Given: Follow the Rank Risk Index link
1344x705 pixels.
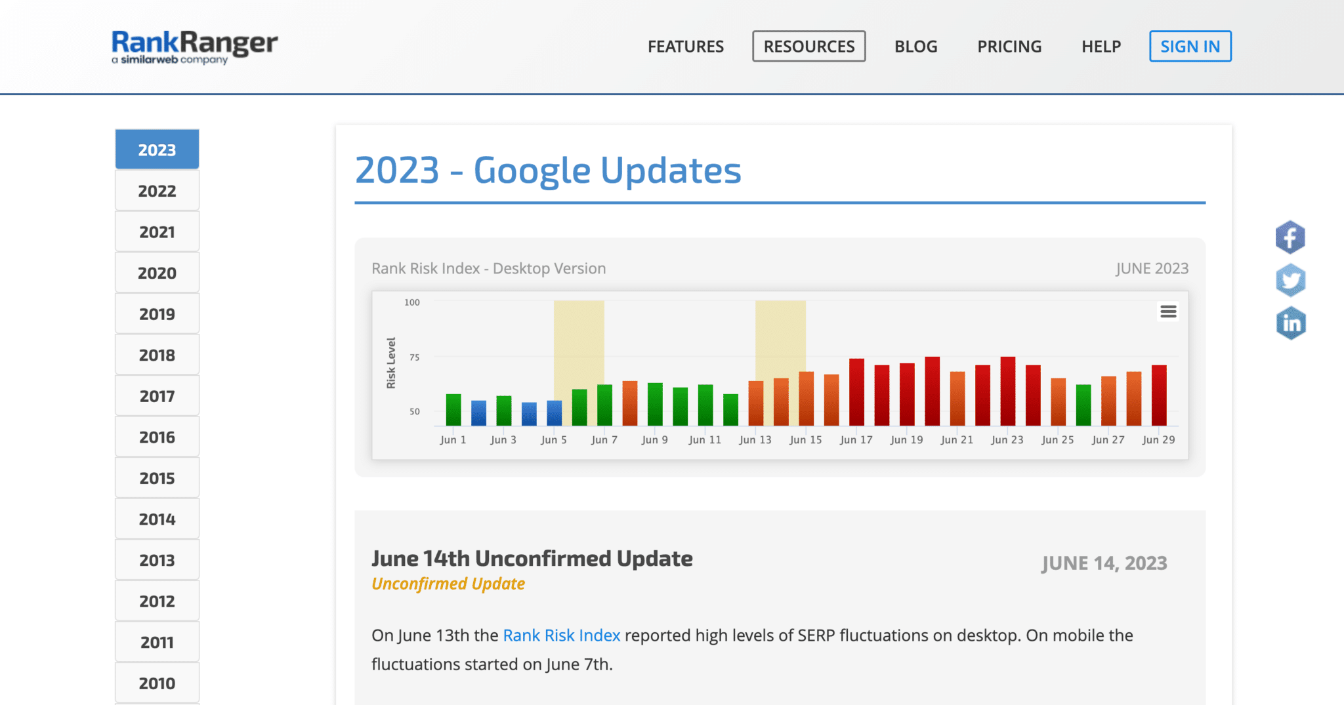Looking at the screenshot, I should point(562,635).
